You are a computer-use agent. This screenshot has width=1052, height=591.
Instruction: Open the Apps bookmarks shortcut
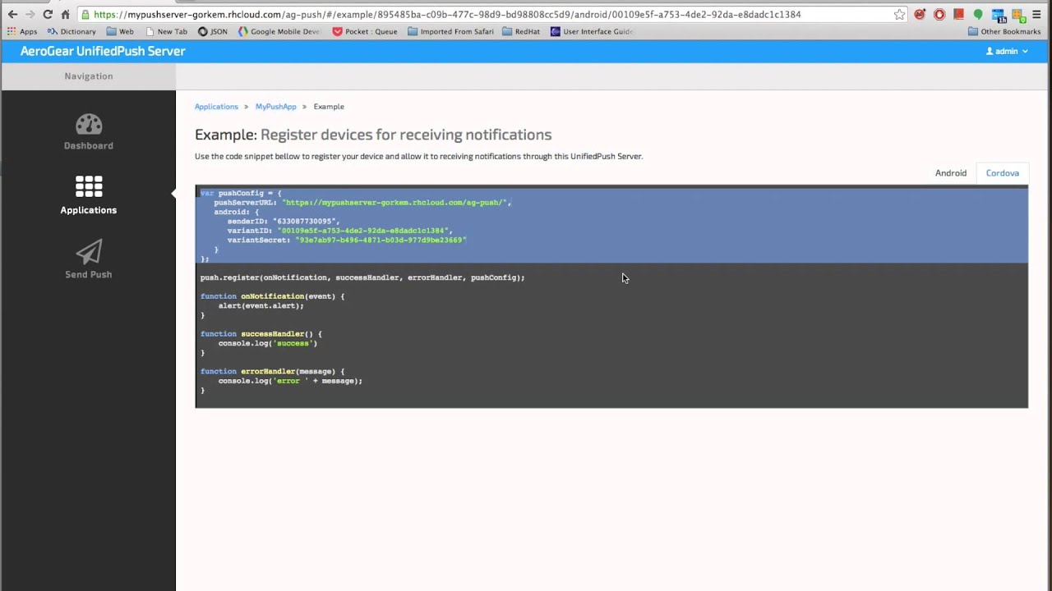pos(22,31)
